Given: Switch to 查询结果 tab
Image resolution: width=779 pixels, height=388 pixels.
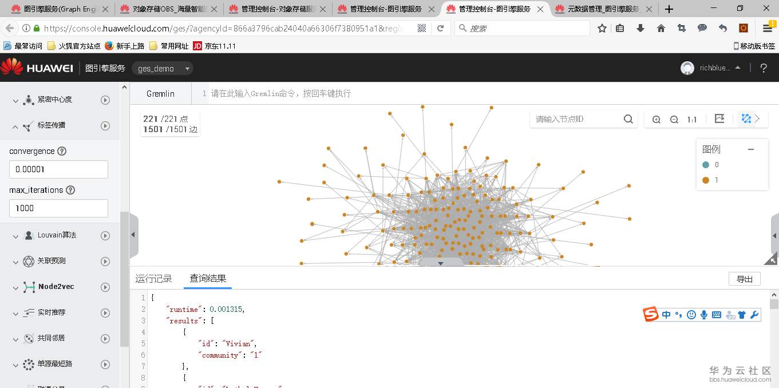Looking at the screenshot, I should [208, 279].
